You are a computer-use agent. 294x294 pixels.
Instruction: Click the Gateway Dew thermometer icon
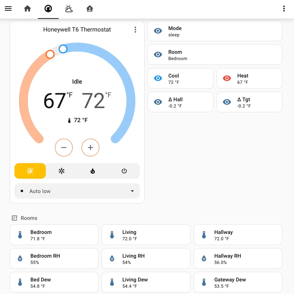point(204,282)
